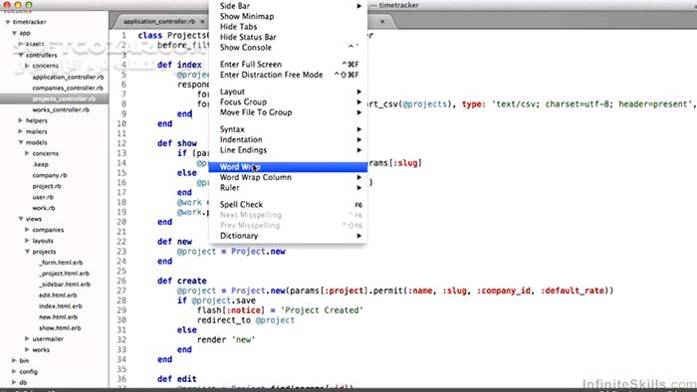Open the Focus Group submenu
This screenshot has height=392, width=697.
pos(288,102)
